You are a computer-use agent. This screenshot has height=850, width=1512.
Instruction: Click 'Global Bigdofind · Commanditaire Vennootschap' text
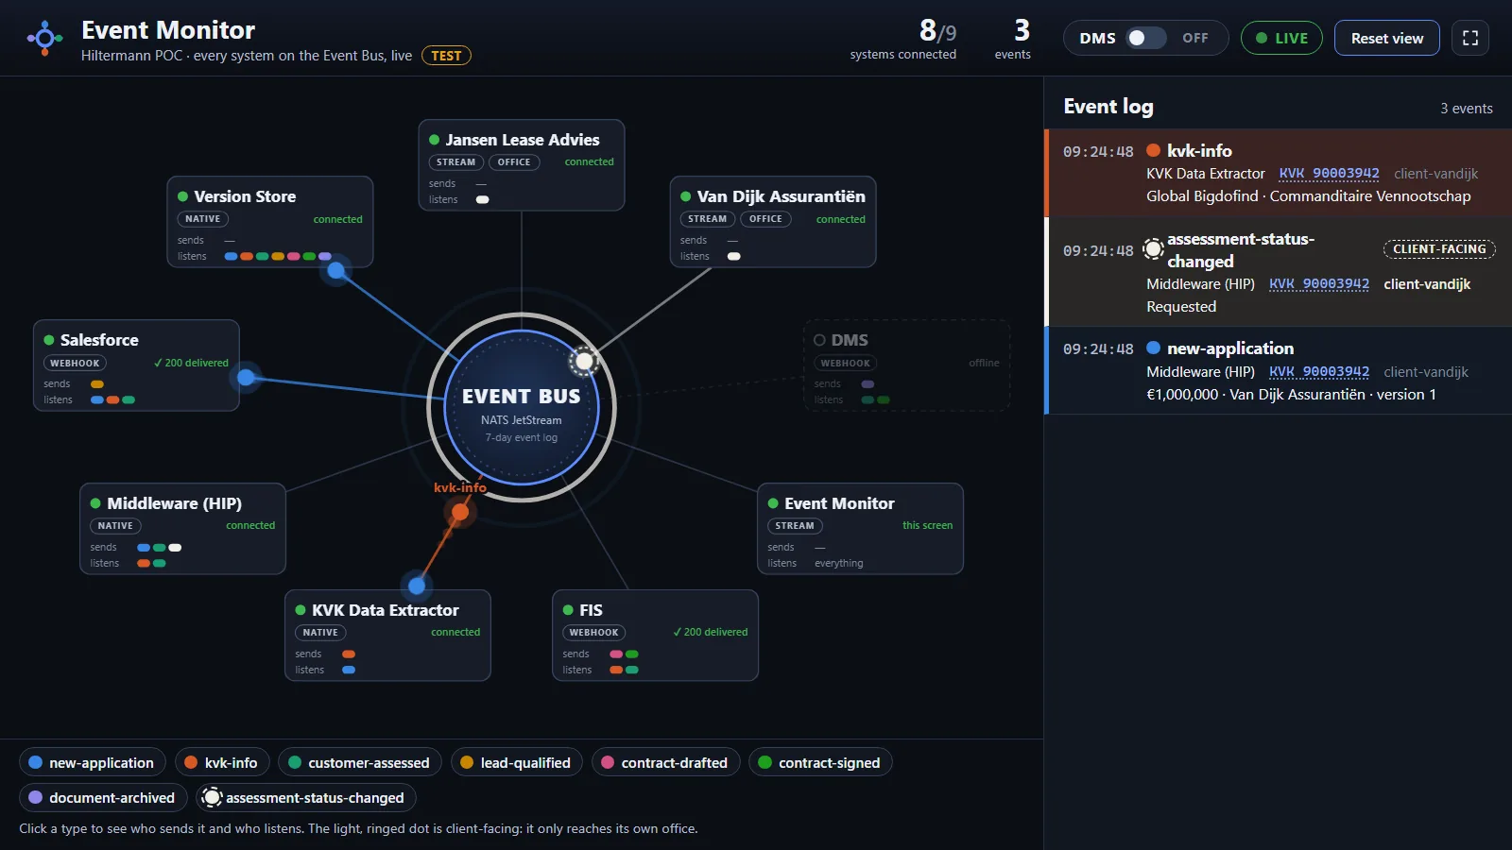pyautogui.click(x=1309, y=196)
